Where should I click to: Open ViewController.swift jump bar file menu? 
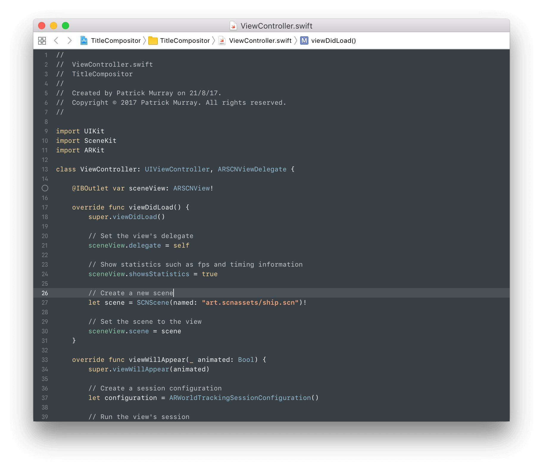click(260, 41)
